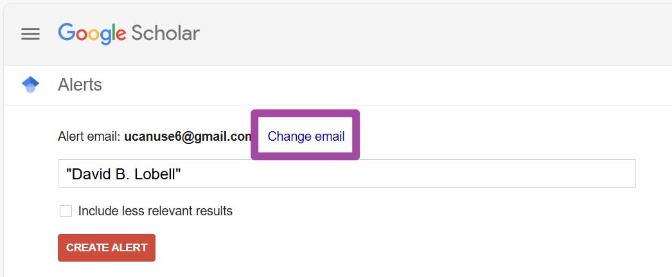Click the "Alerts" page heading
Screen dimensions: 672x277
point(80,85)
